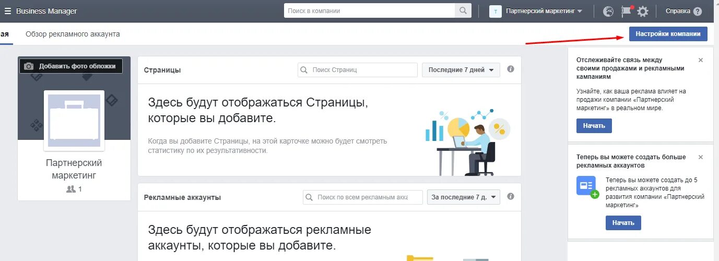The width and height of the screenshot is (719, 261).
Task: Click the question mark help icon
Action: (x=698, y=11)
